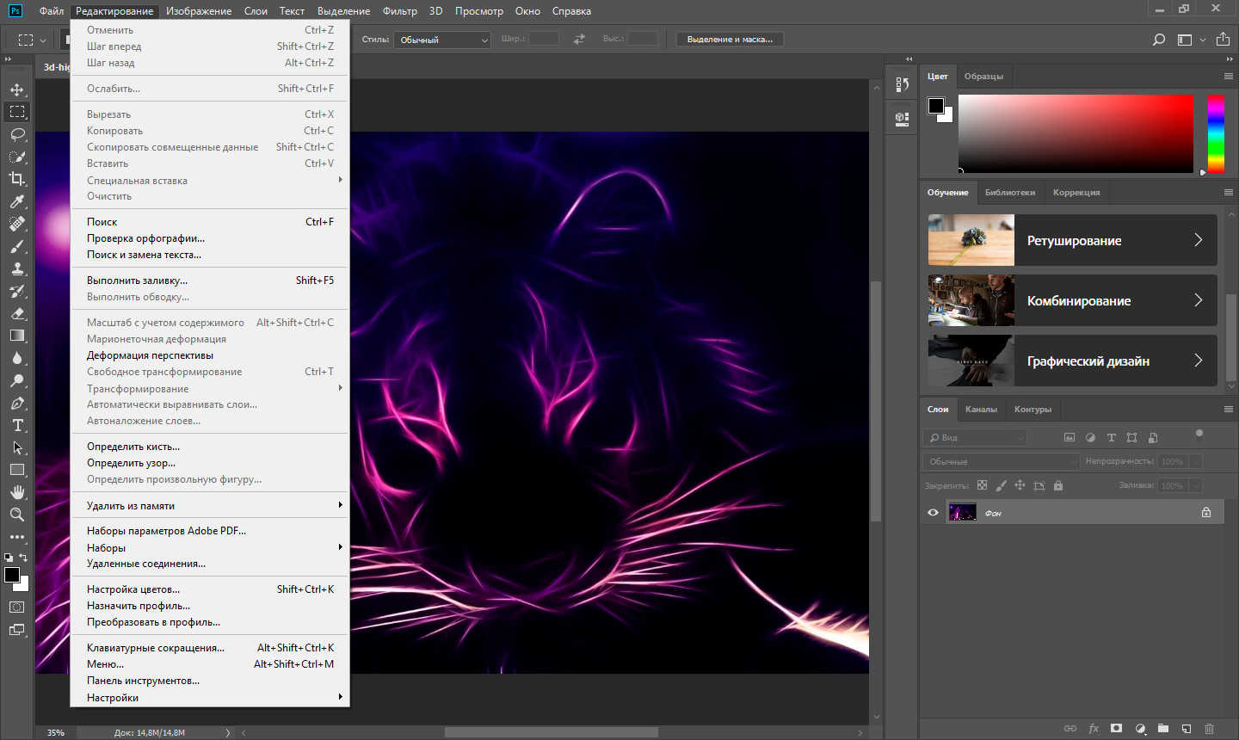The width and height of the screenshot is (1239, 740).
Task: Select the Quick Selection tool
Action: [17, 157]
